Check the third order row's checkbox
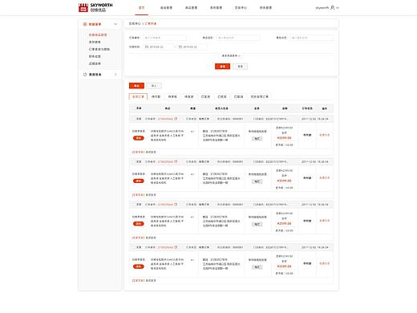Image resolution: width=417 pixels, height=313 pixels. pyautogui.click(x=134, y=205)
